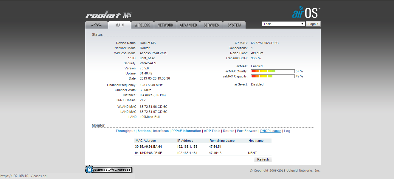This screenshot has height=179, width=394.
Task: Click the Channel Width value 30 MHz
Action: (145, 90)
